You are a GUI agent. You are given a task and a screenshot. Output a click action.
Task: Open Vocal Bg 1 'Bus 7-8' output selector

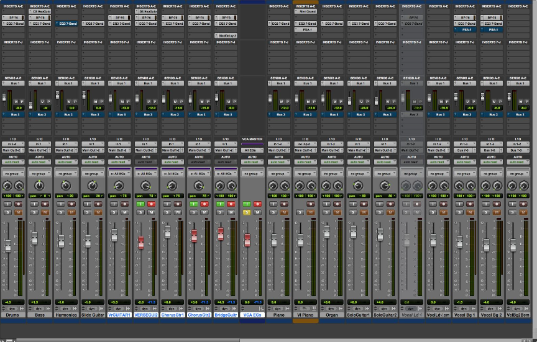[464, 150]
